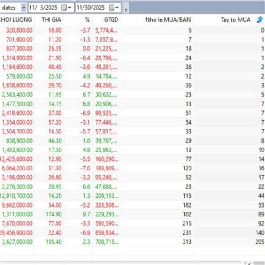Click Nho le MUA/BAN cell 216

187,223
